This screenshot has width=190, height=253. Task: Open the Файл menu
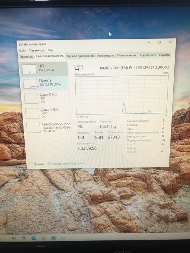coord(22,50)
